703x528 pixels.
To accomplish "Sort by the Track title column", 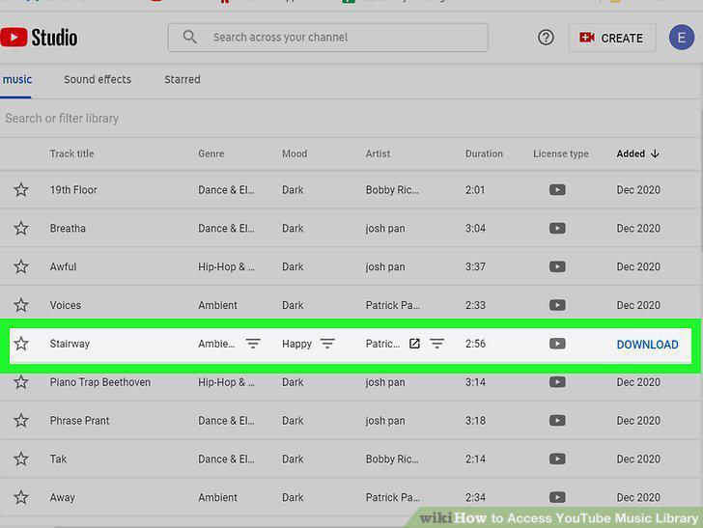I will point(71,153).
